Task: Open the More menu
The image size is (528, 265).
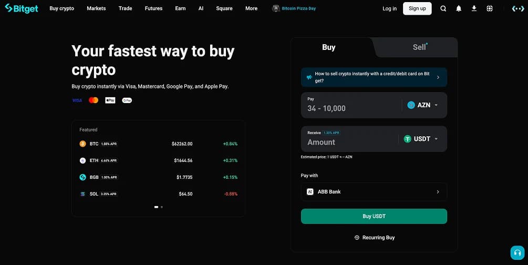Action: point(252,8)
